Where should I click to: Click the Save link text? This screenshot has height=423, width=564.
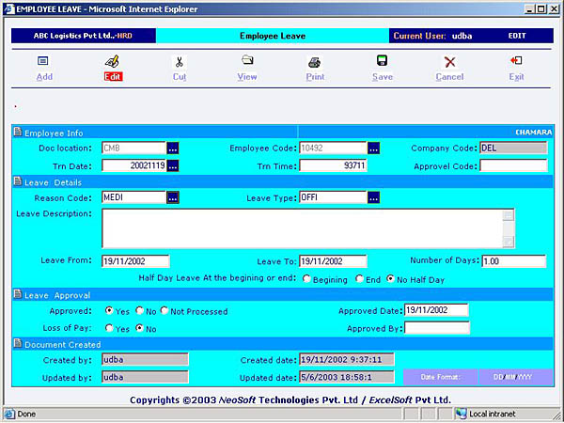pyautogui.click(x=383, y=77)
